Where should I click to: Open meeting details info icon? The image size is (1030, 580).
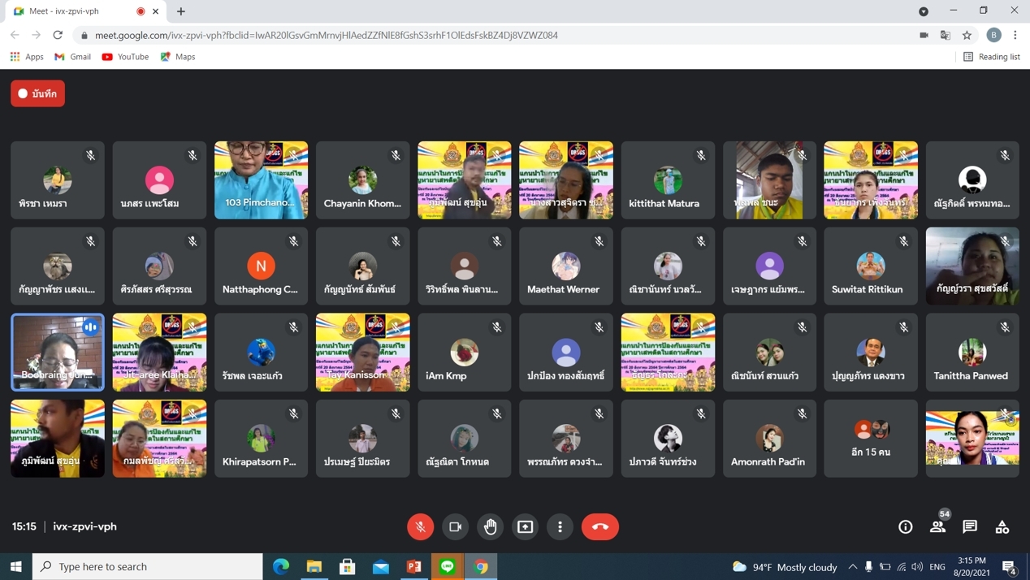(x=905, y=526)
